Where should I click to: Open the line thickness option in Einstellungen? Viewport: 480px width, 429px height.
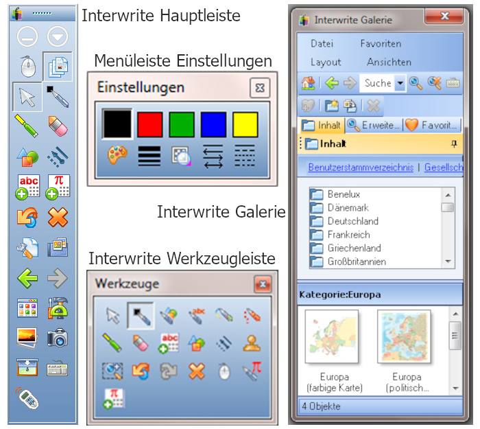(x=149, y=156)
